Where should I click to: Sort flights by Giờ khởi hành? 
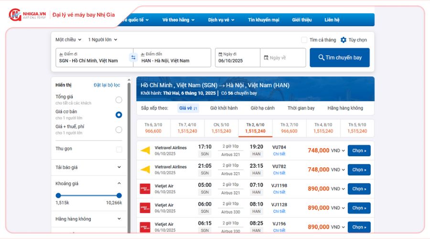click(x=224, y=108)
